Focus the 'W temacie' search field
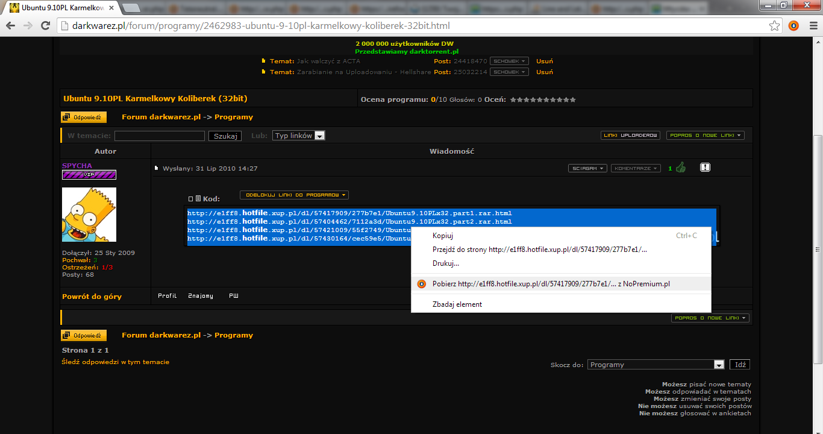 pyautogui.click(x=160, y=136)
